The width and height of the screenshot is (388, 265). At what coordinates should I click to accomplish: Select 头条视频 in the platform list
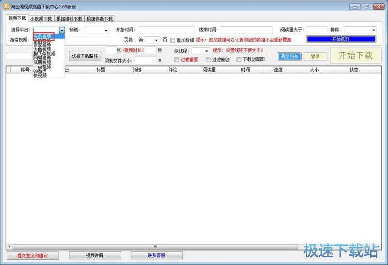(49, 36)
